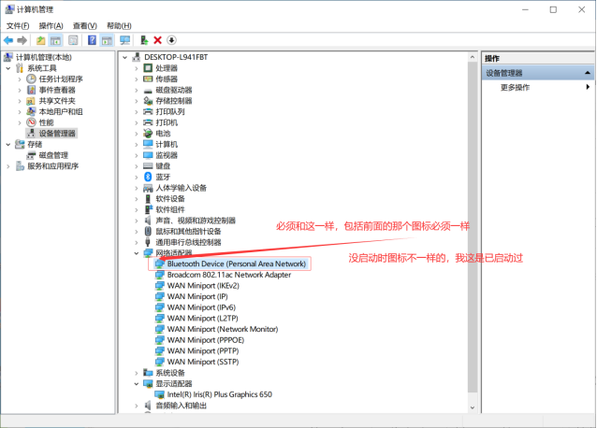This screenshot has height=428, width=597.
Task: Click Scan for hardware changes monitor icon
Action: coord(124,40)
